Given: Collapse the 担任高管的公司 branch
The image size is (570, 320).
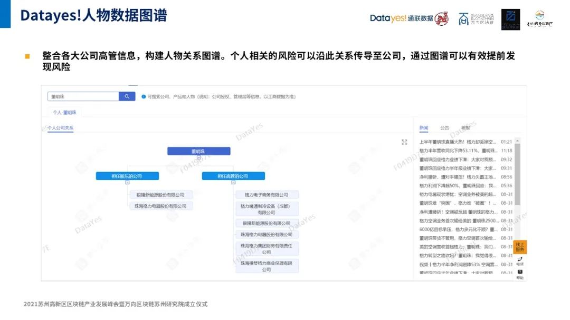Looking at the screenshot, I should pos(233,182).
